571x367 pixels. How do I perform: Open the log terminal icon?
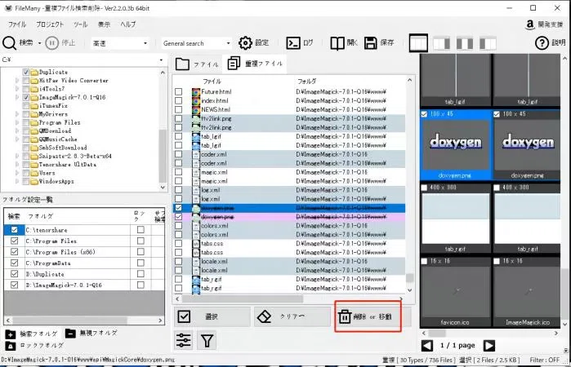click(293, 43)
